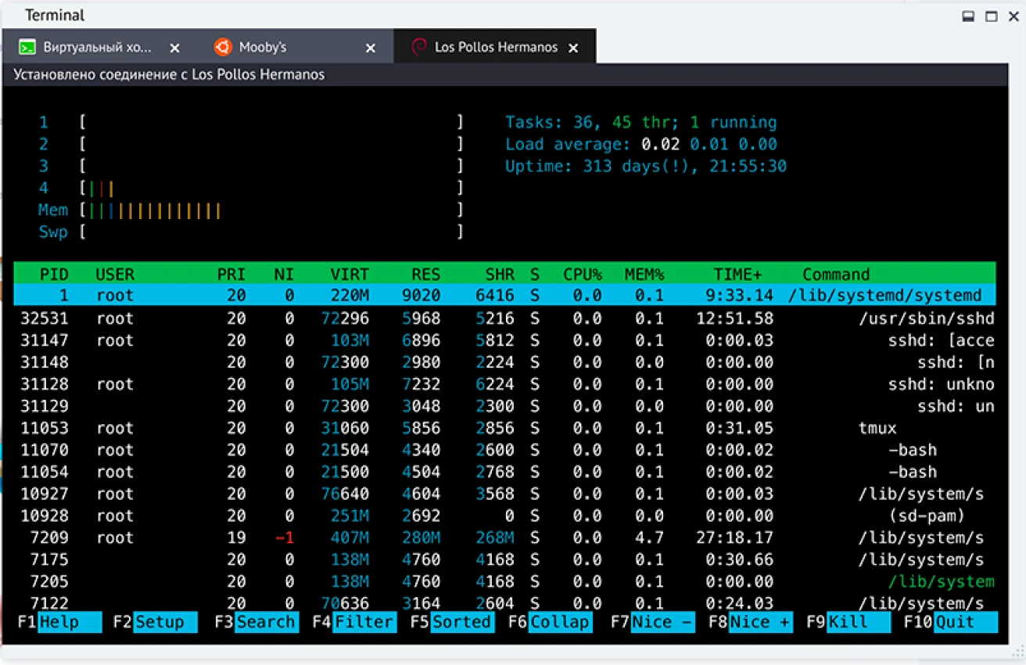Click the Debian swirl icon on active tab
Viewport: 1026px width, 665px height.
(x=419, y=48)
